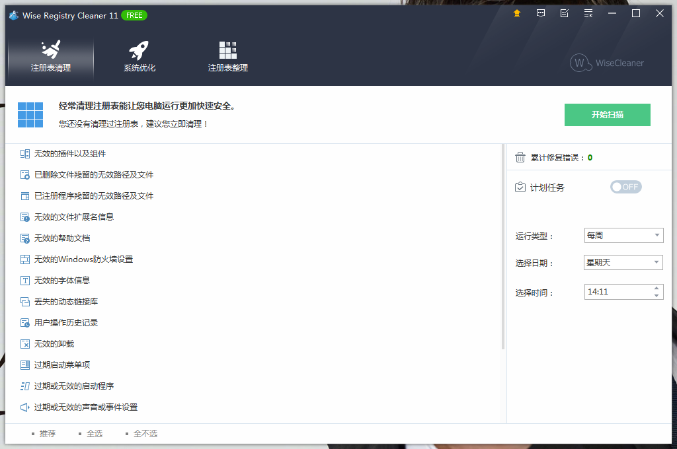Screen dimensions: 677x449
Task: Expand the 选择日期 dropdown showing 星期天
Action: point(623,263)
